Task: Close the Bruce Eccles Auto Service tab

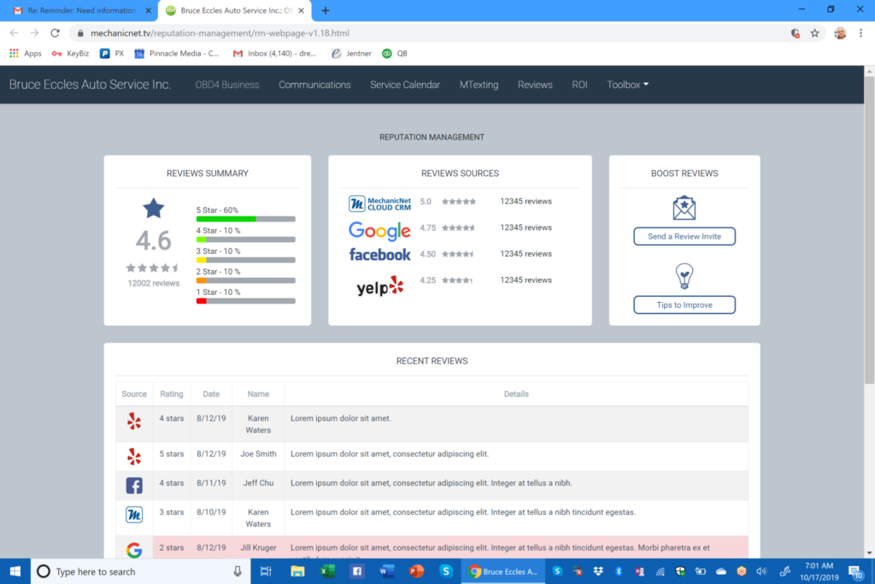Action: pyautogui.click(x=302, y=10)
